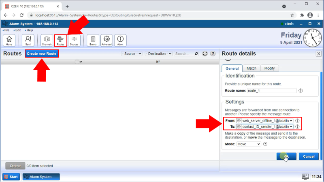
Task: Open the File menu
Action: (6, 30)
